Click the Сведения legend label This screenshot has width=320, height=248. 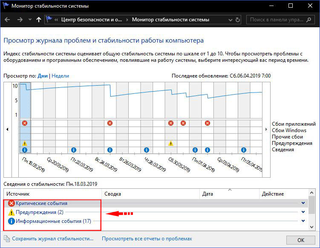coord(283,150)
